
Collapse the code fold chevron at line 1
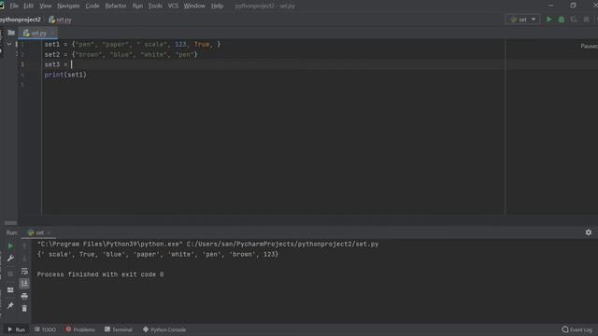point(8,44)
